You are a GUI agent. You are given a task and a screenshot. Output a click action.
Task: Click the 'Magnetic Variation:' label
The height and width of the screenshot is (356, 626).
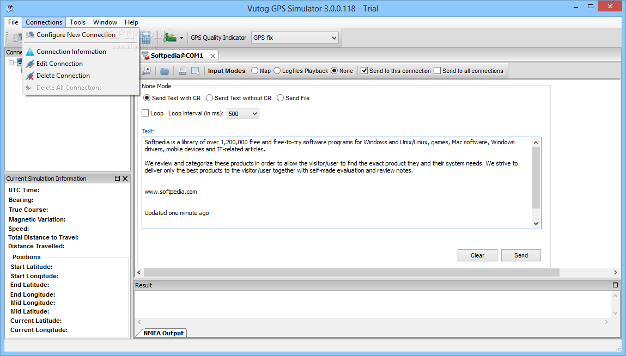(x=37, y=219)
